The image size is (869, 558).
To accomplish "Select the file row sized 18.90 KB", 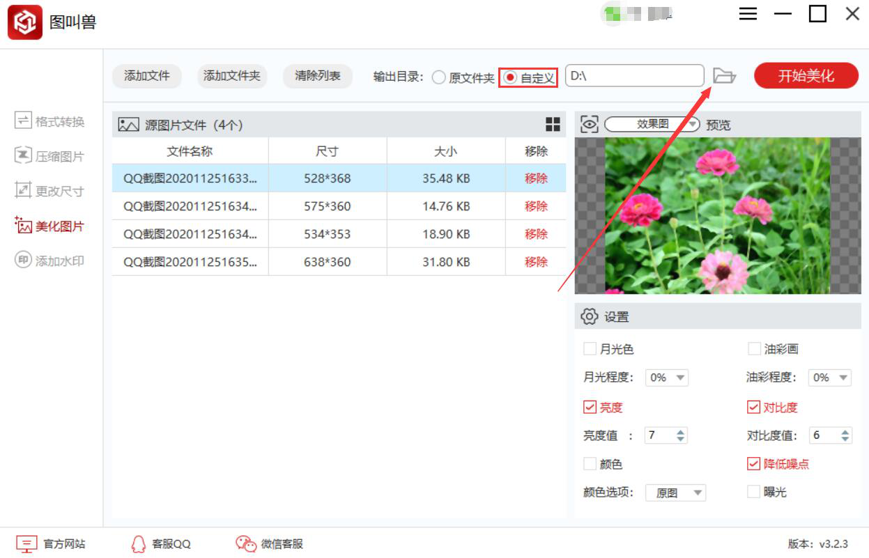I will (339, 234).
